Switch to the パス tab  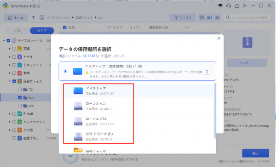pos(18,31)
